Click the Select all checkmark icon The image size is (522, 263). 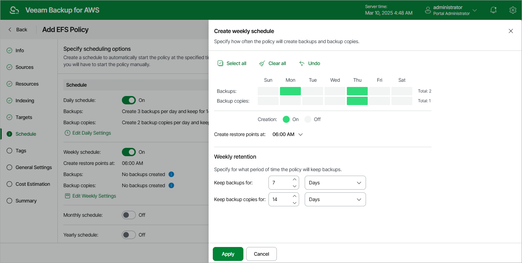tap(220, 63)
